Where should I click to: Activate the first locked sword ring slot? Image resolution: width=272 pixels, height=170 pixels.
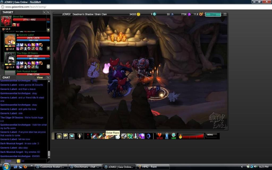pos(93,136)
